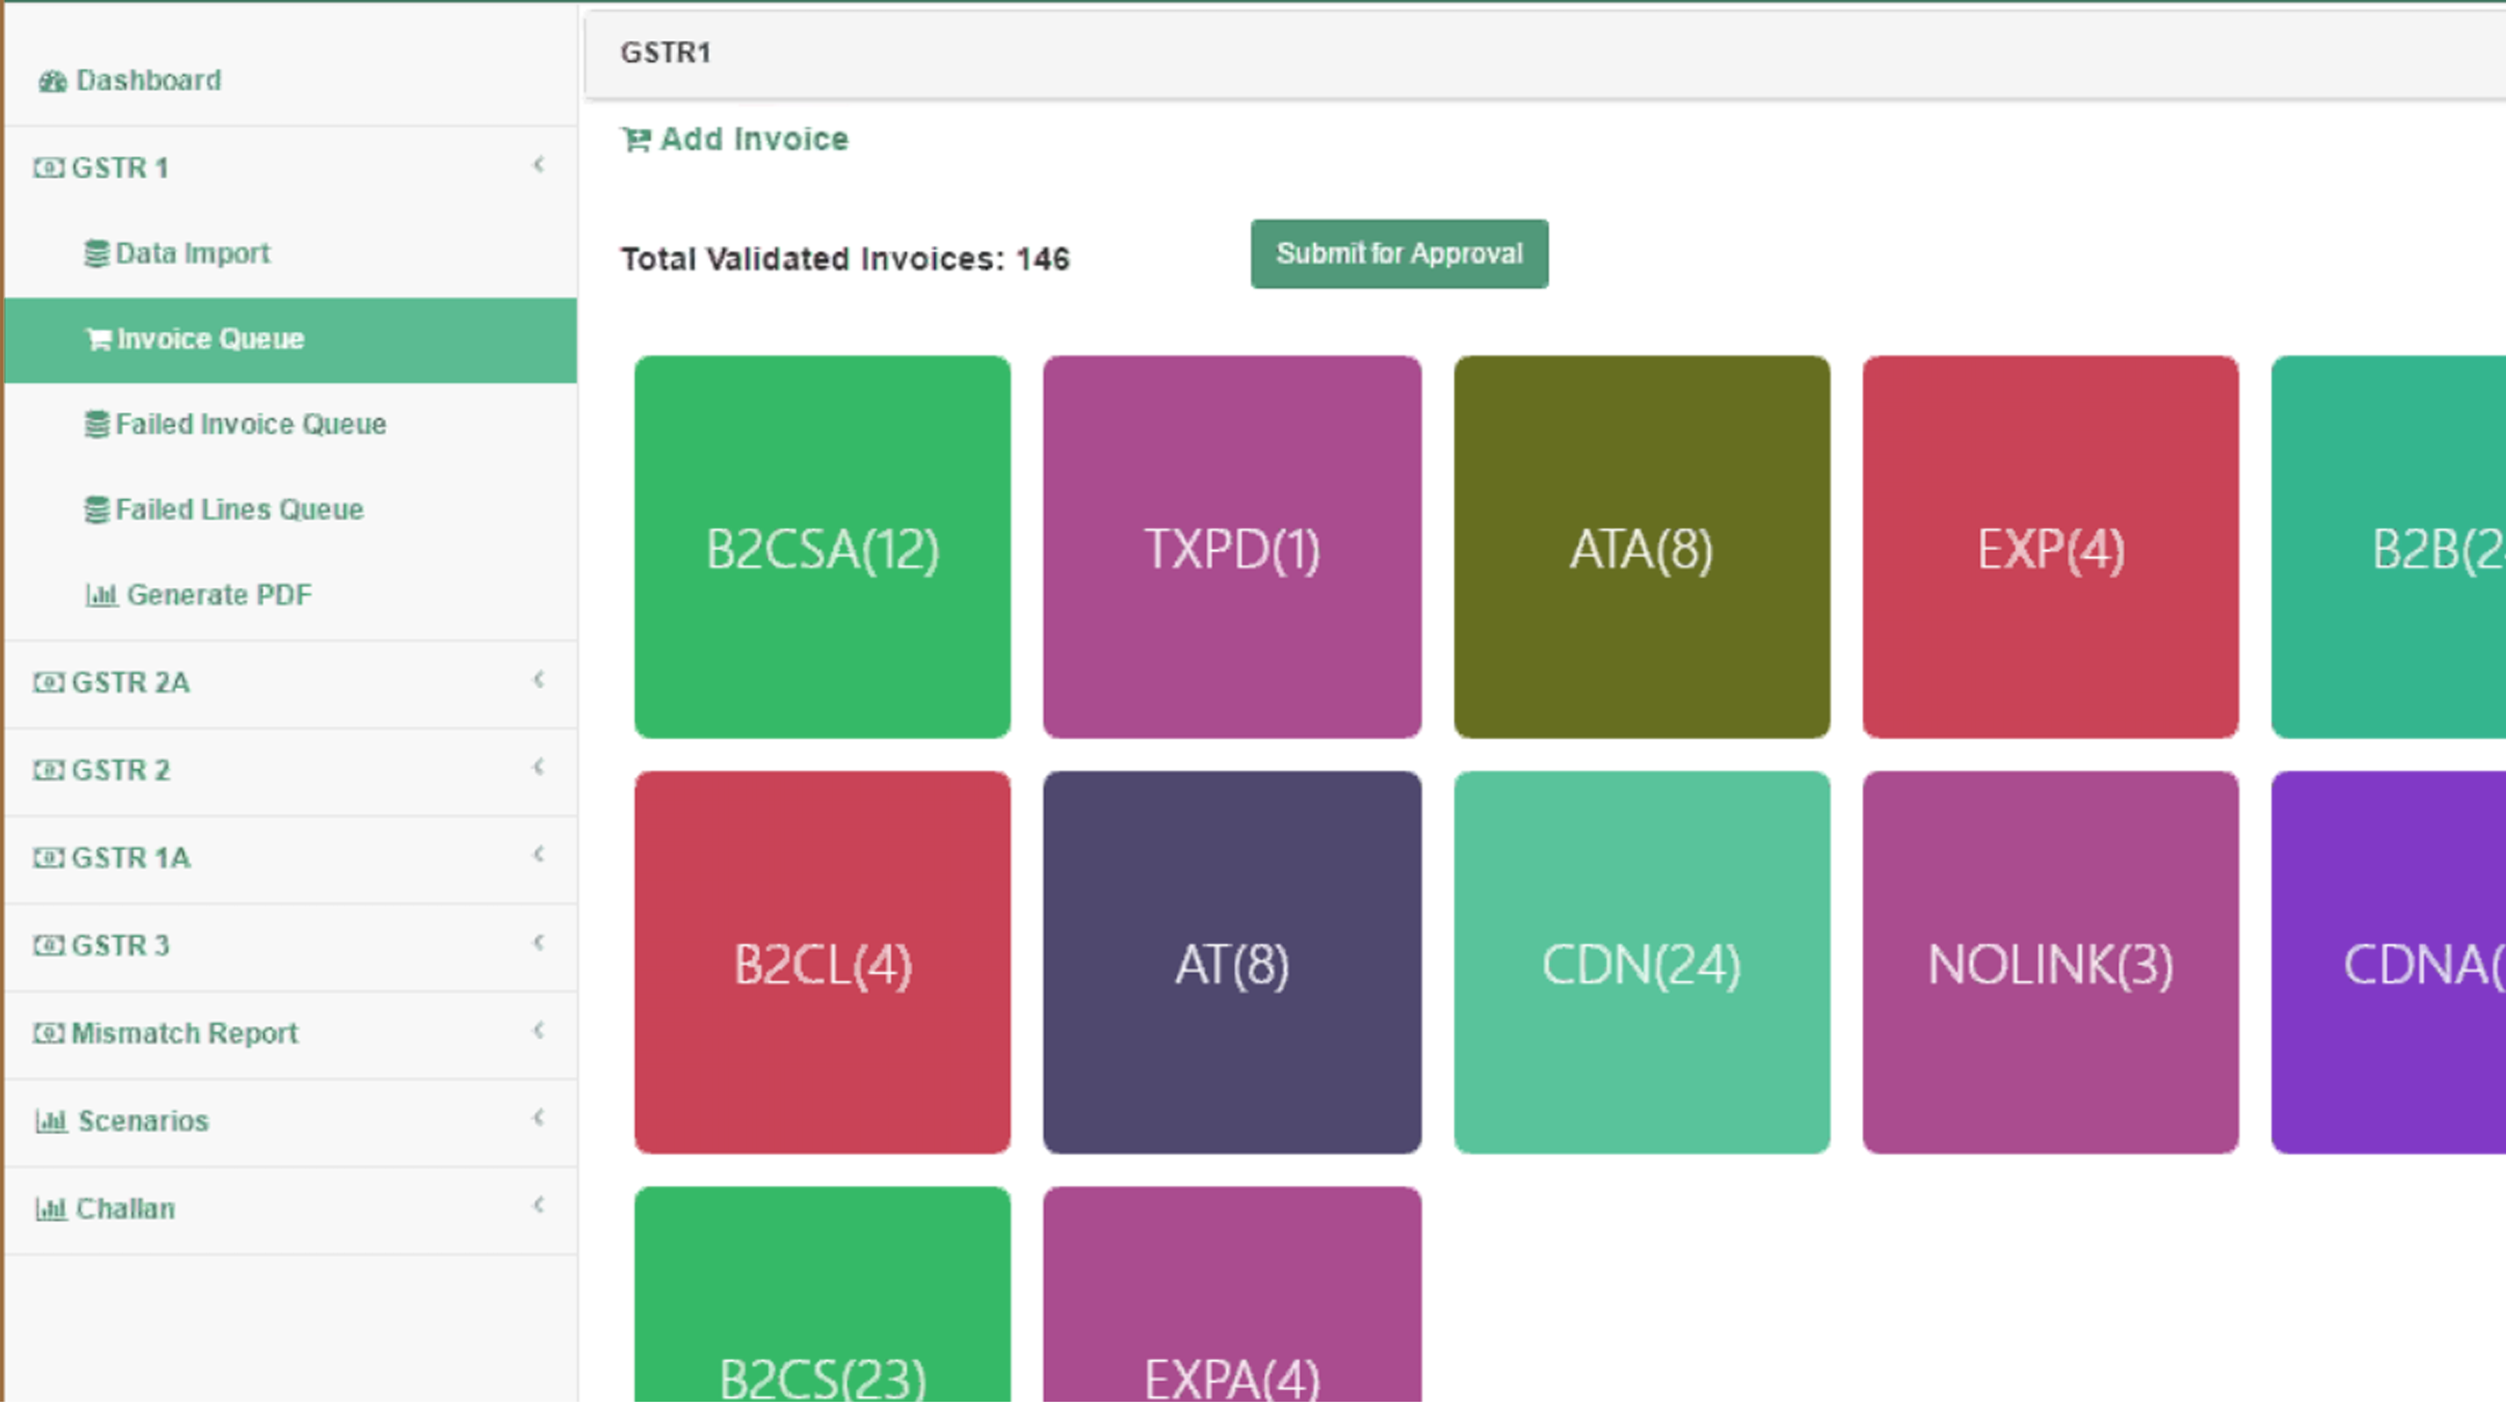
Task: Click the GSTR1 page header text
Action: (666, 52)
